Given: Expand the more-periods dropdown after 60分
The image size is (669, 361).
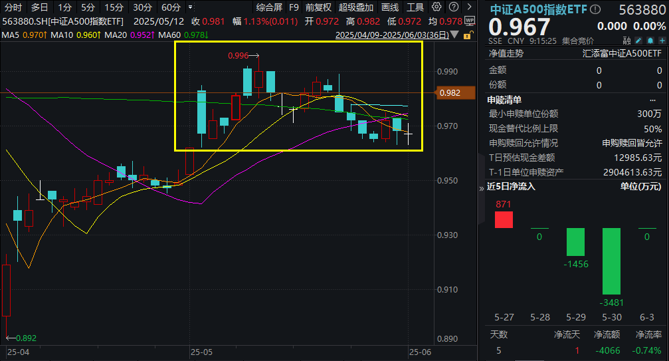Looking at the screenshot, I should [191, 7].
